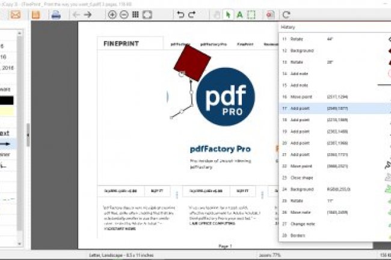Select the green text A tool
The height and width of the screenshot is (260, 391).
point(239,14)
